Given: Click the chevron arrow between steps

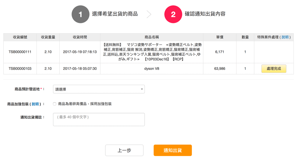Looking at the screenshot, I should point(149,14).
